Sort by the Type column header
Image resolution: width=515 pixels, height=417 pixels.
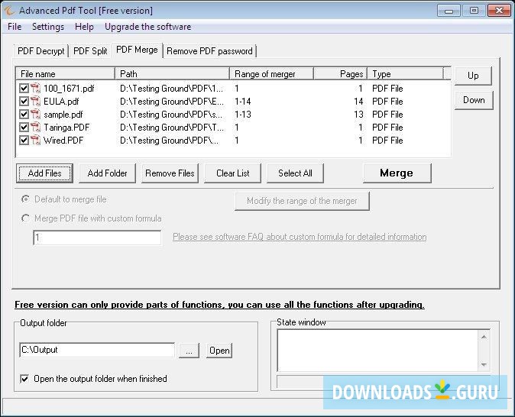pyautogui.click(x=405, y=74)
